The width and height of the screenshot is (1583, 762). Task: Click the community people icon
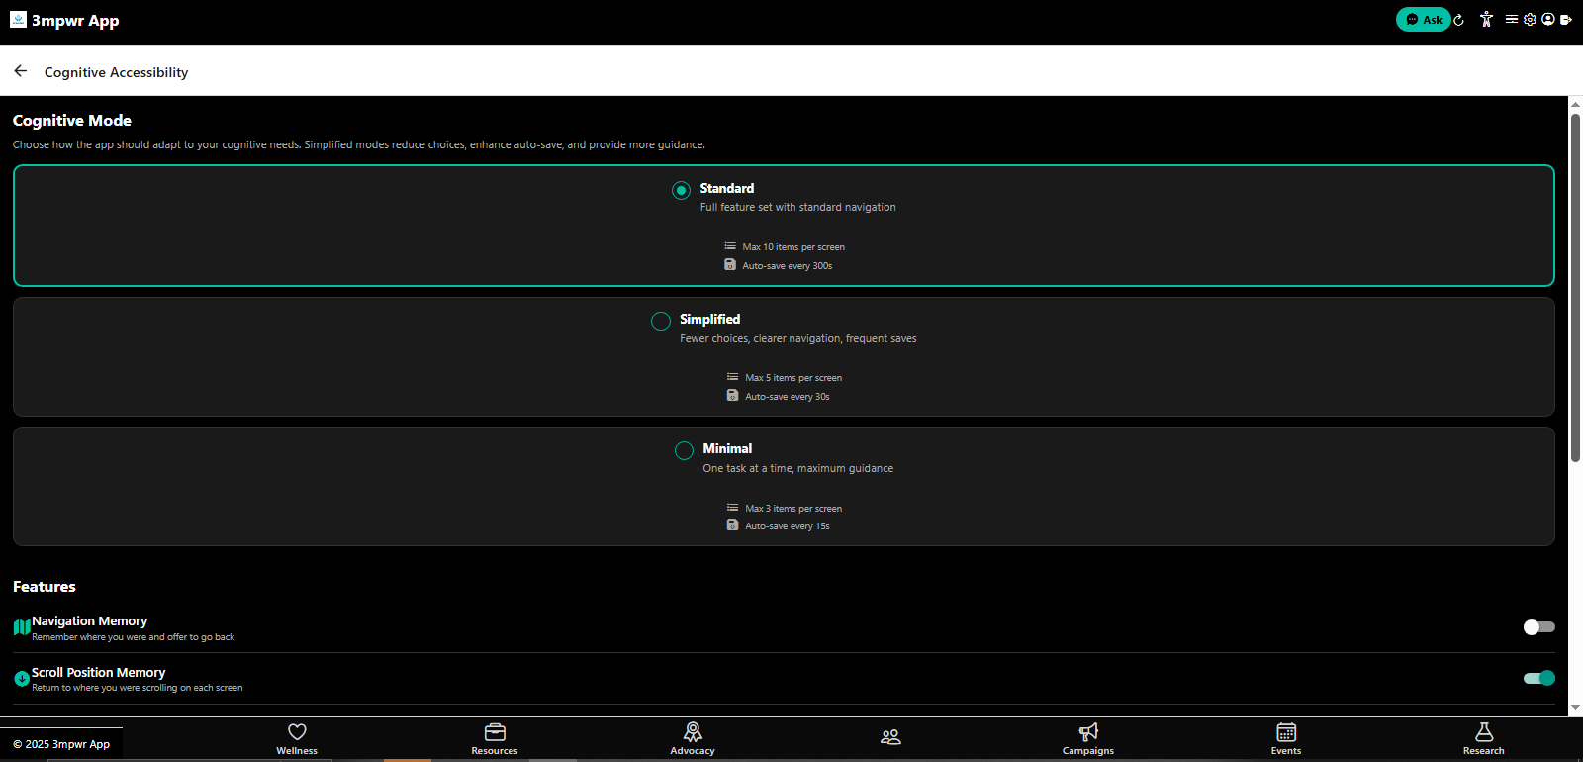click(890, 737)
